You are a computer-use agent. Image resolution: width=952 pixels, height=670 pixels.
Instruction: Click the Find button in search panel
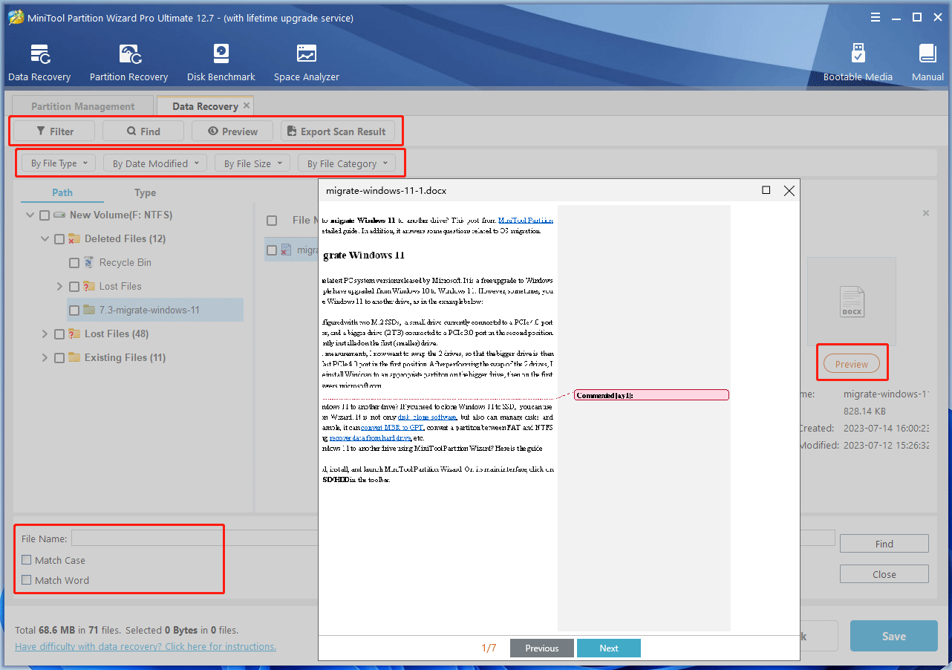tap(884, 544)
